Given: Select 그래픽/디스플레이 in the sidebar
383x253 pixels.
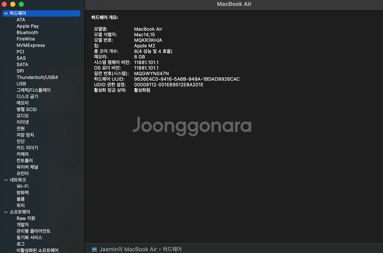Looking at the screenshot, I should coord(33,90).
